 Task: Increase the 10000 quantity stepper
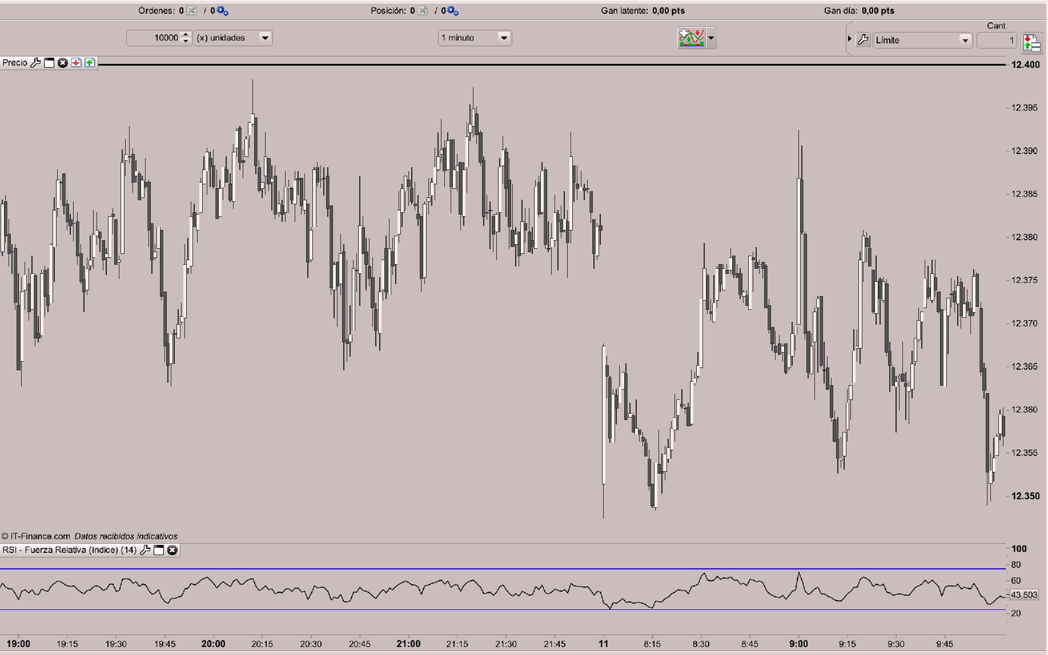[x=185, y=34]
